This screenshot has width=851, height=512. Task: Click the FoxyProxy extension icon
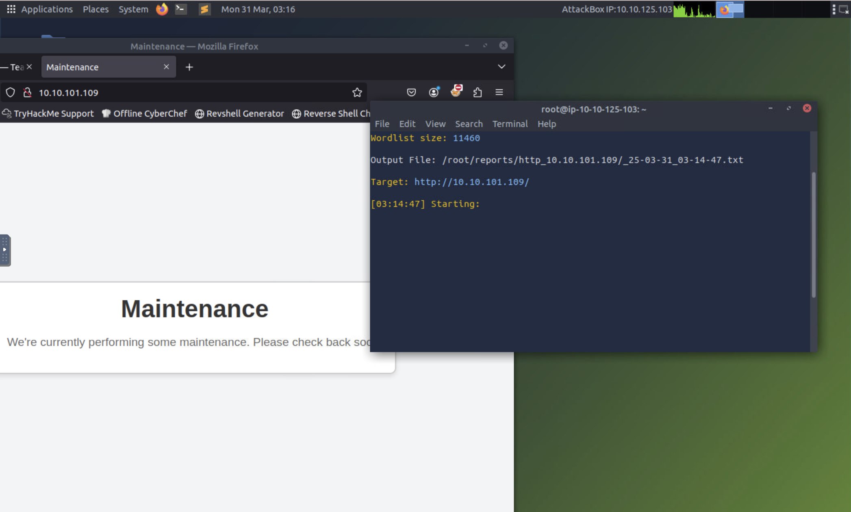click(456, 91)
